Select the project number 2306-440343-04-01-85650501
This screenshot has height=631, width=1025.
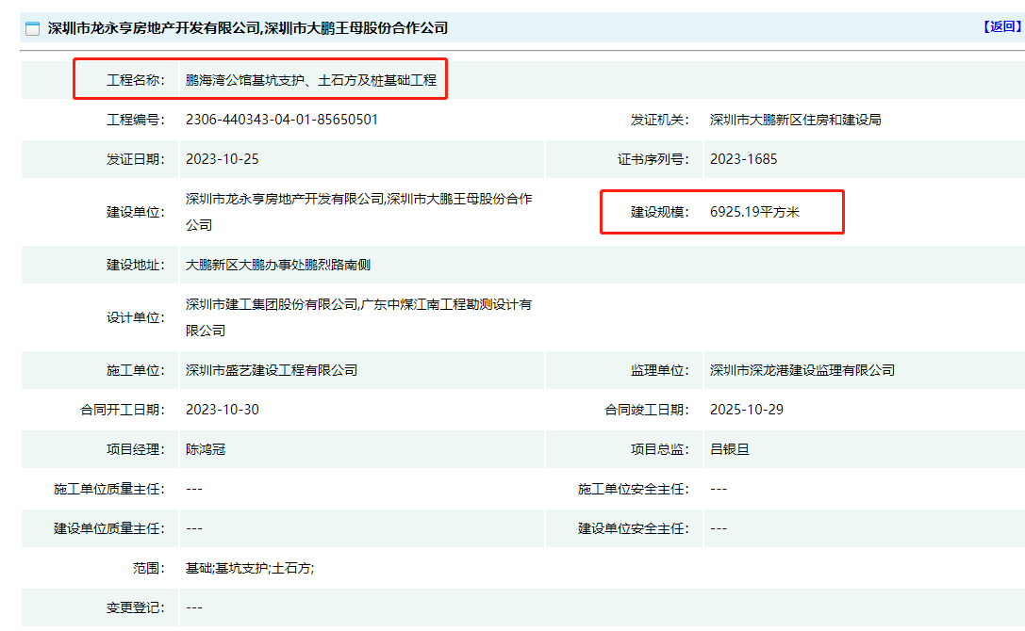[282, 120]
